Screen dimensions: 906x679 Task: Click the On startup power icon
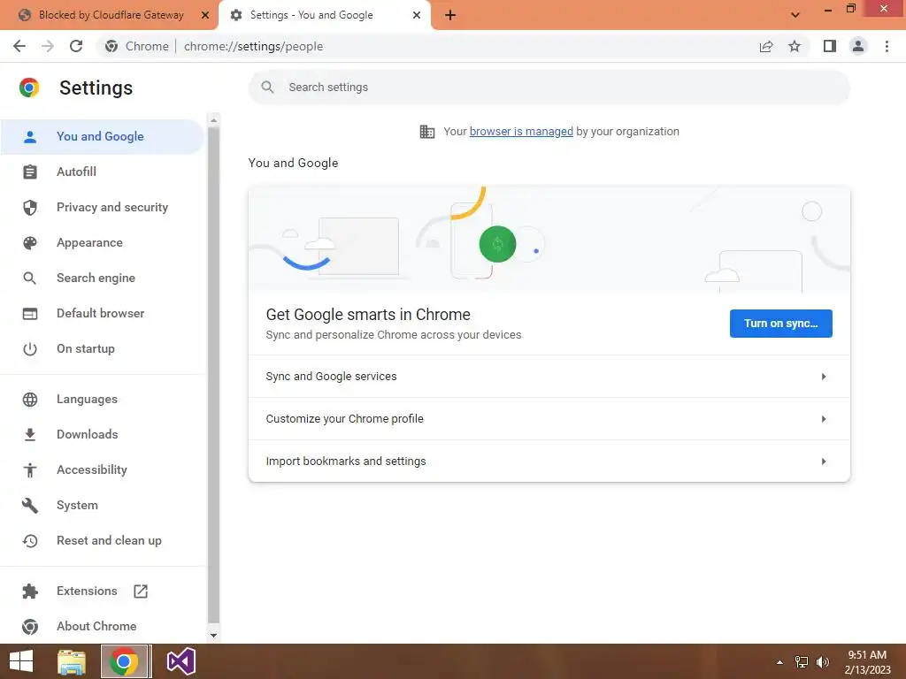pos(30,349)
